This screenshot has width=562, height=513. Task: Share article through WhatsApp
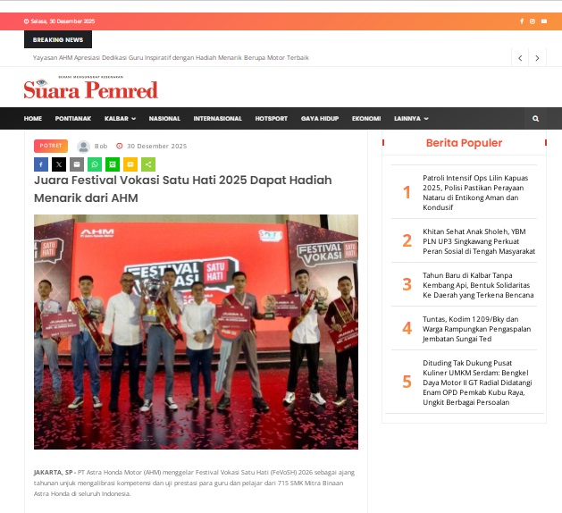pyautogui.click(x=95, y=164)
